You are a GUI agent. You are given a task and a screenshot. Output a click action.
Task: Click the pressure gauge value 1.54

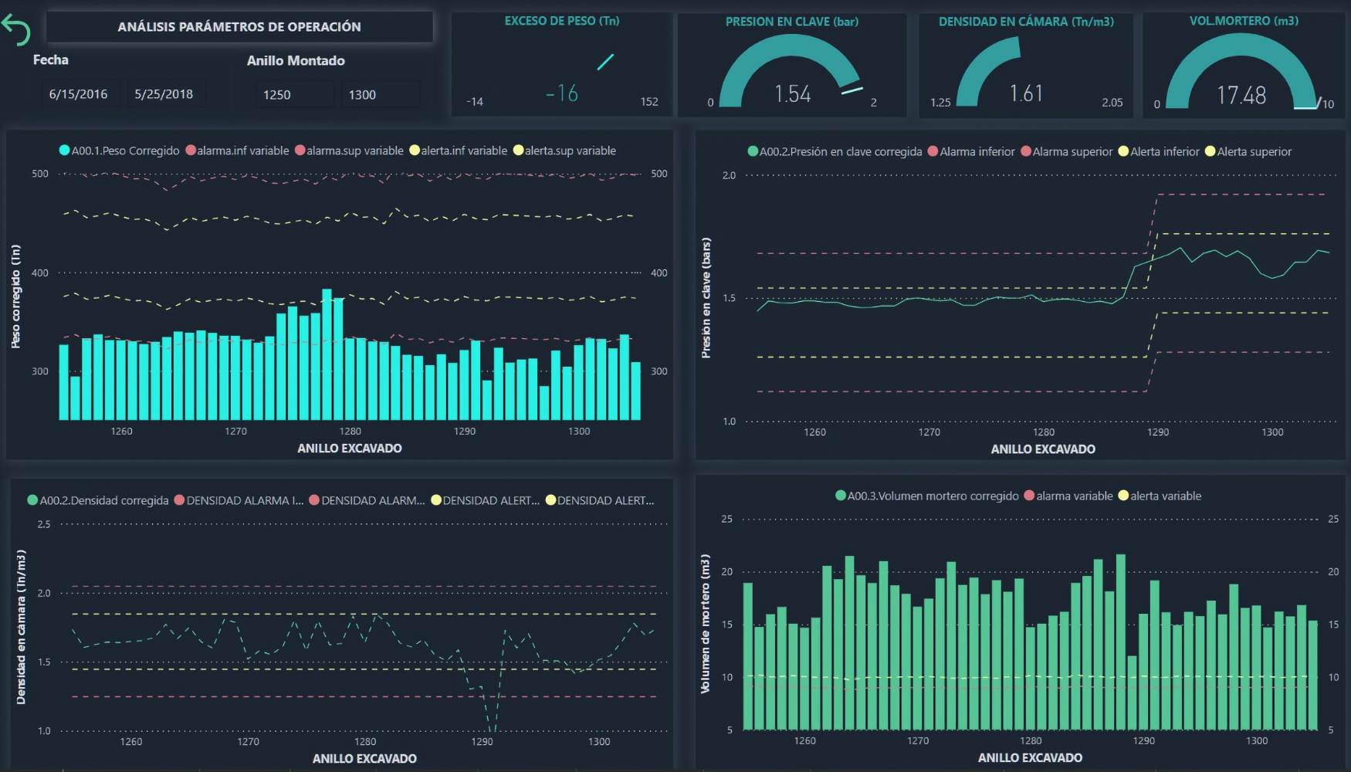792,94
